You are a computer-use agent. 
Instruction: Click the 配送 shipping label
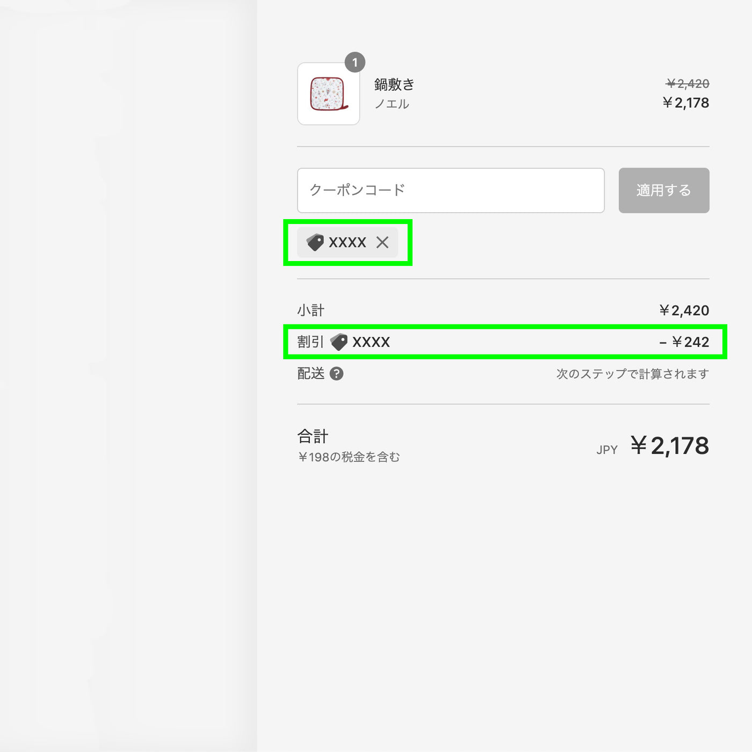(310, 374)
